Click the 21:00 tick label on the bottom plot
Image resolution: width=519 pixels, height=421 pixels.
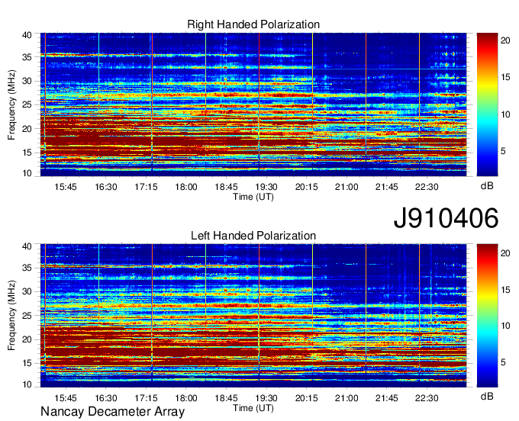point(347,398)
